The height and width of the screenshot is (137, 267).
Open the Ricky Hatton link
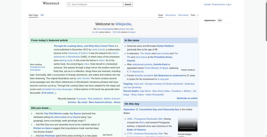pyautogui.click(x=138, y=95)
